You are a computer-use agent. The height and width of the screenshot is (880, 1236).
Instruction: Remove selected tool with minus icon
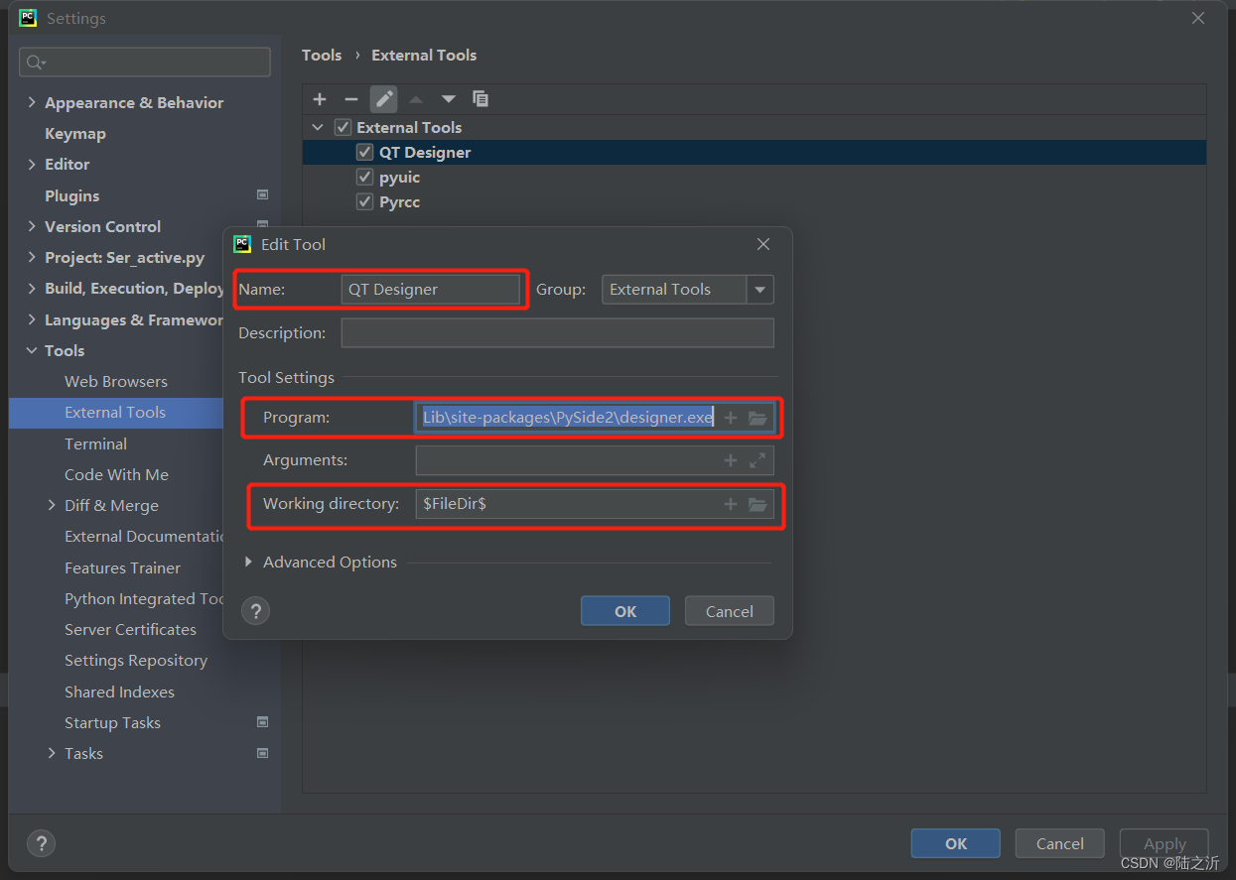tap(351, 98)
